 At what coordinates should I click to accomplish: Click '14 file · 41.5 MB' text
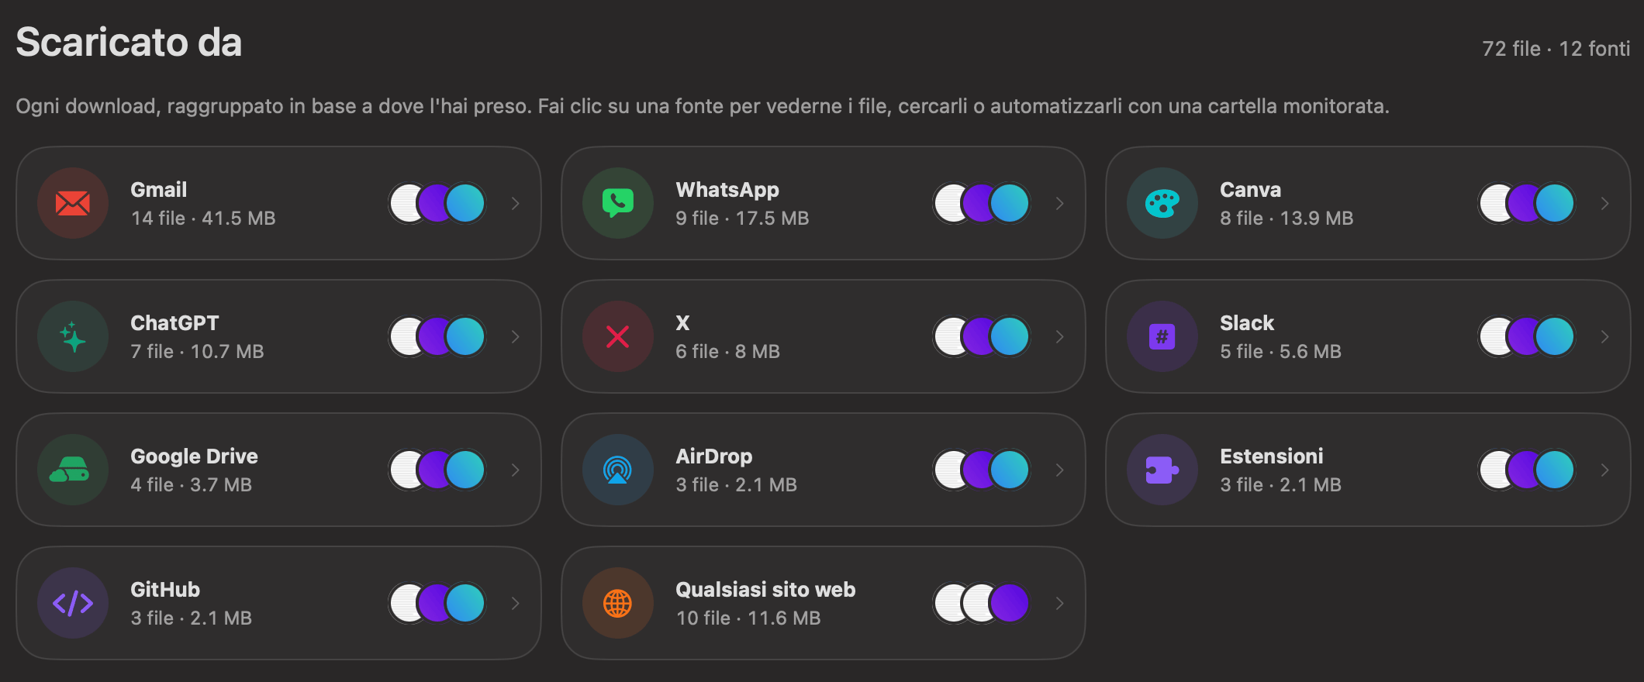tap(203, 219)
